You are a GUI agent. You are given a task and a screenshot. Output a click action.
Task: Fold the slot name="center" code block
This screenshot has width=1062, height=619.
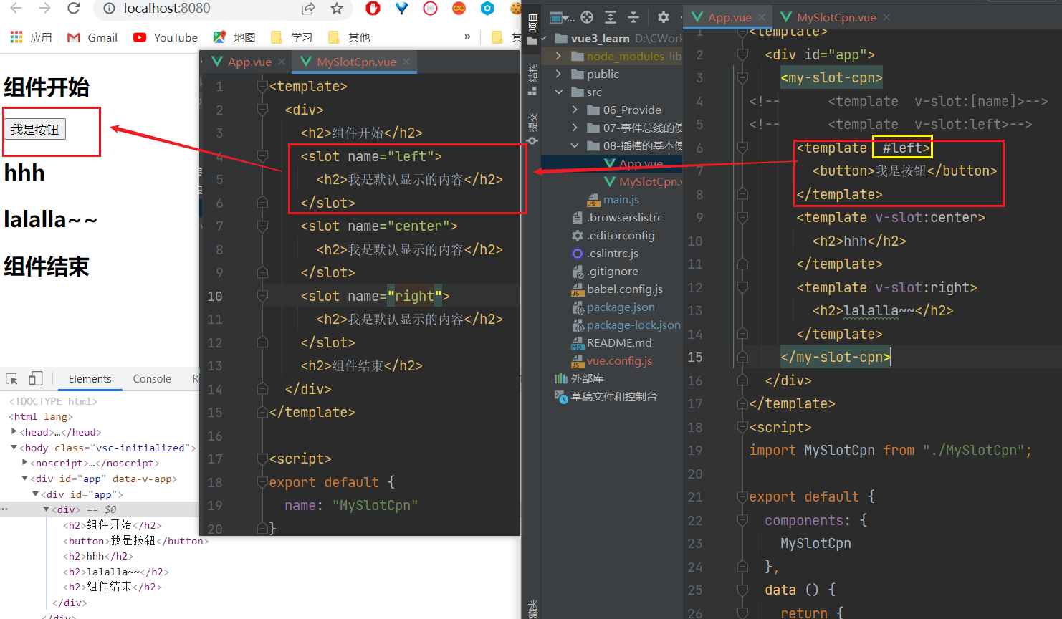click(x=262, y=226)
